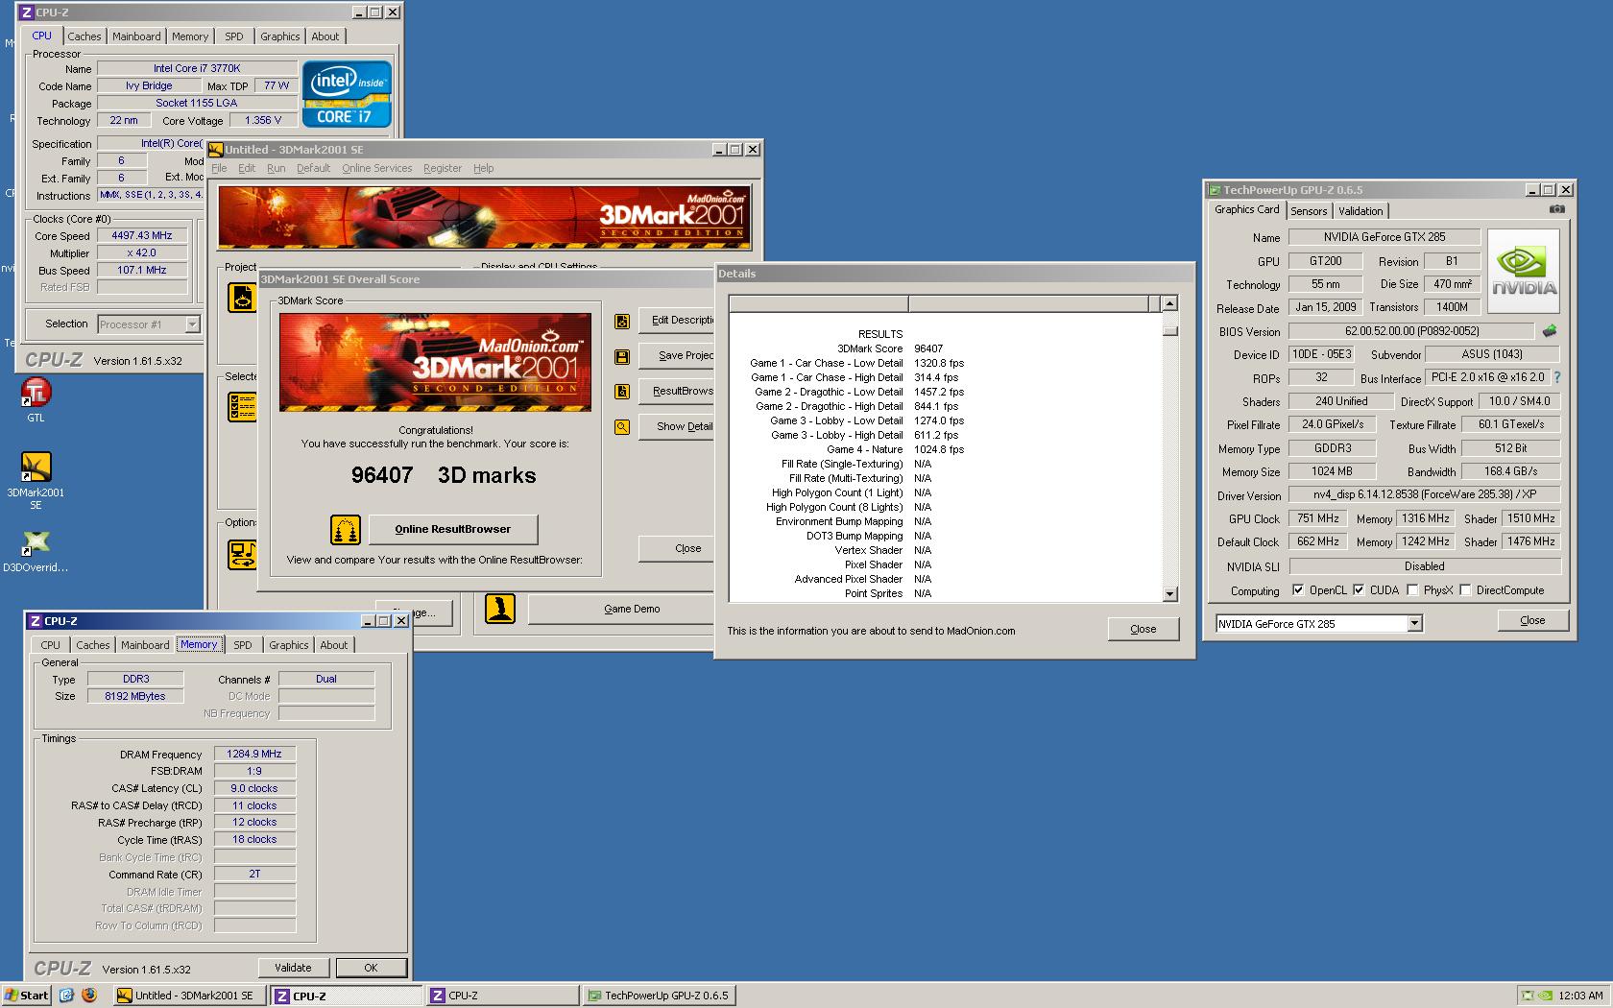Viewport: 1613px width, 1008px height.
Task: Close the Details window via Close button
Action: click(1143, 629)
